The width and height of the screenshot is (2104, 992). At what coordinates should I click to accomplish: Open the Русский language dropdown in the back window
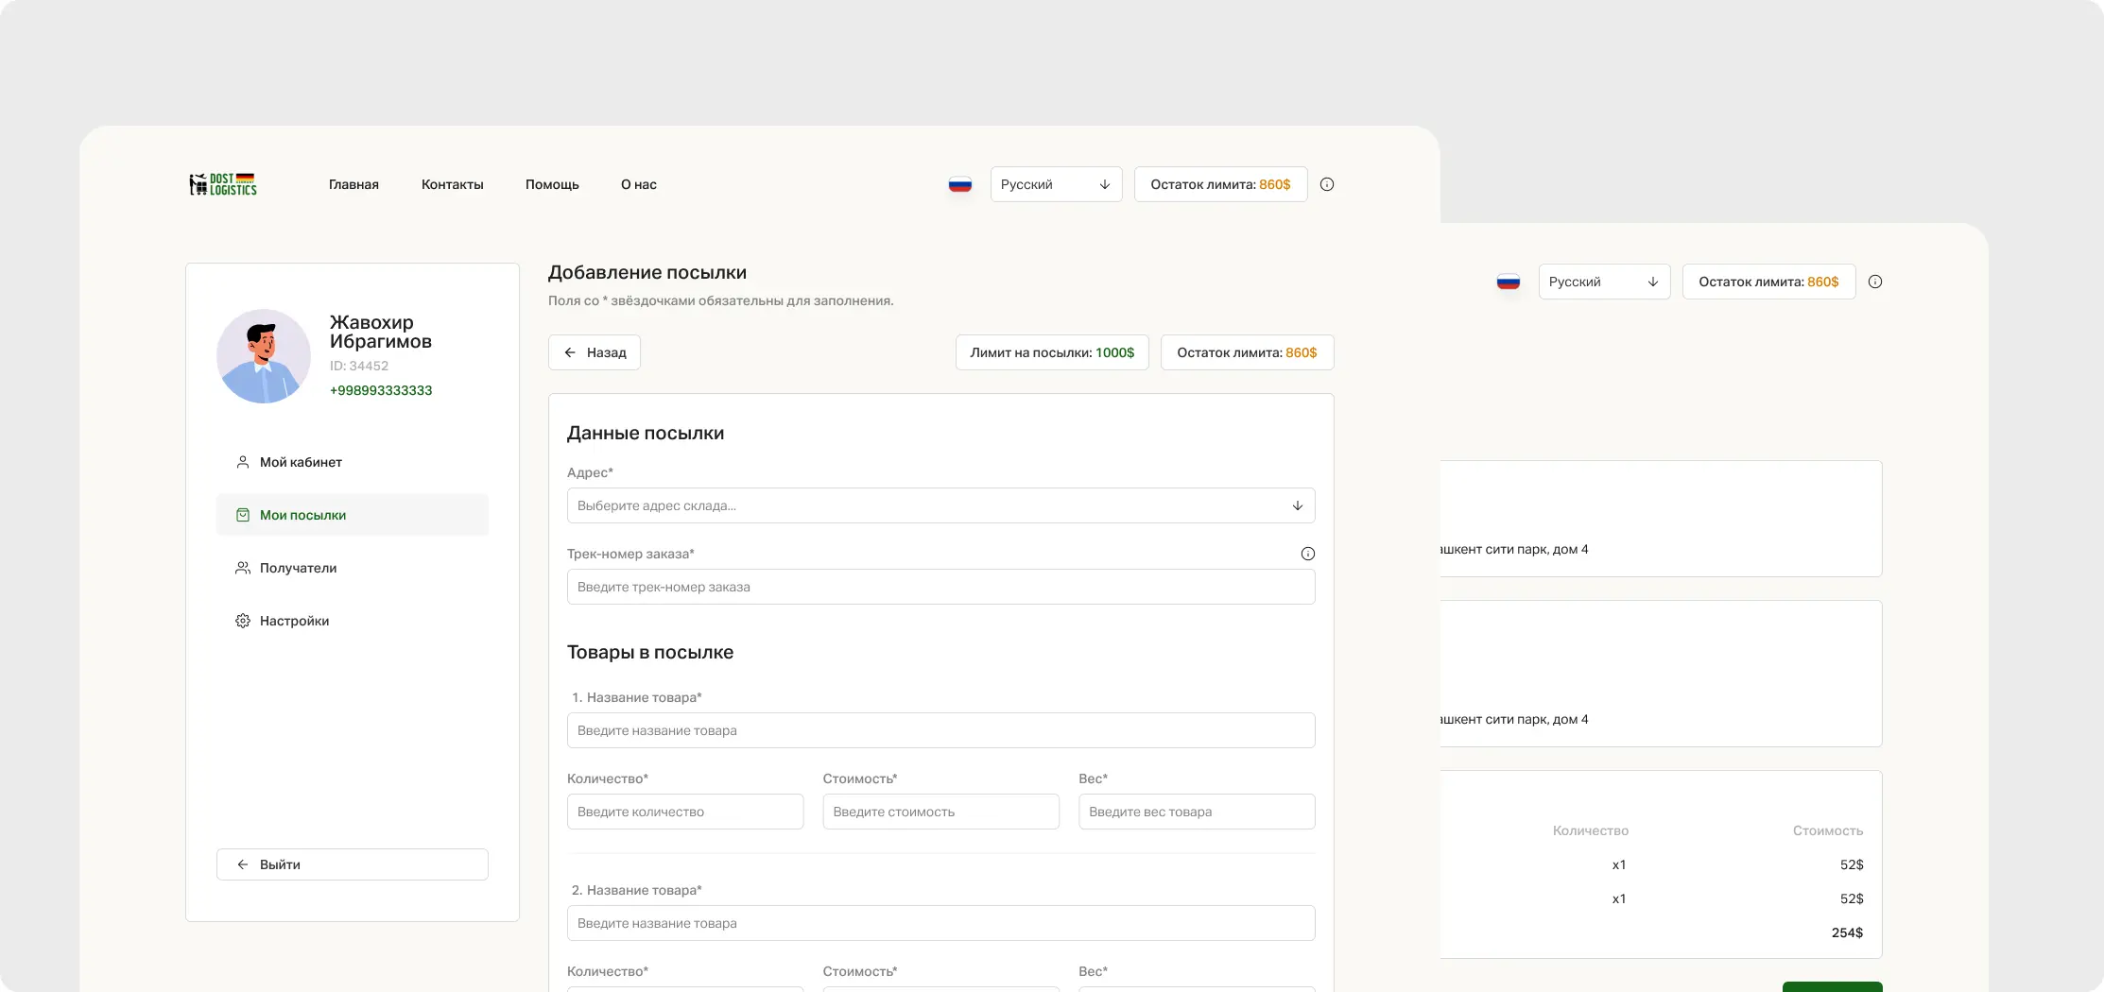(1605, 282)
